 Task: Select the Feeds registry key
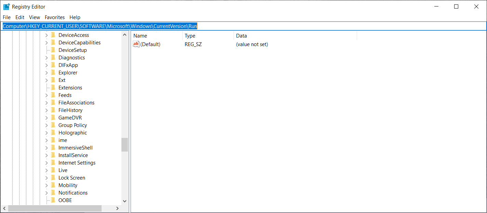pos(65,95)
